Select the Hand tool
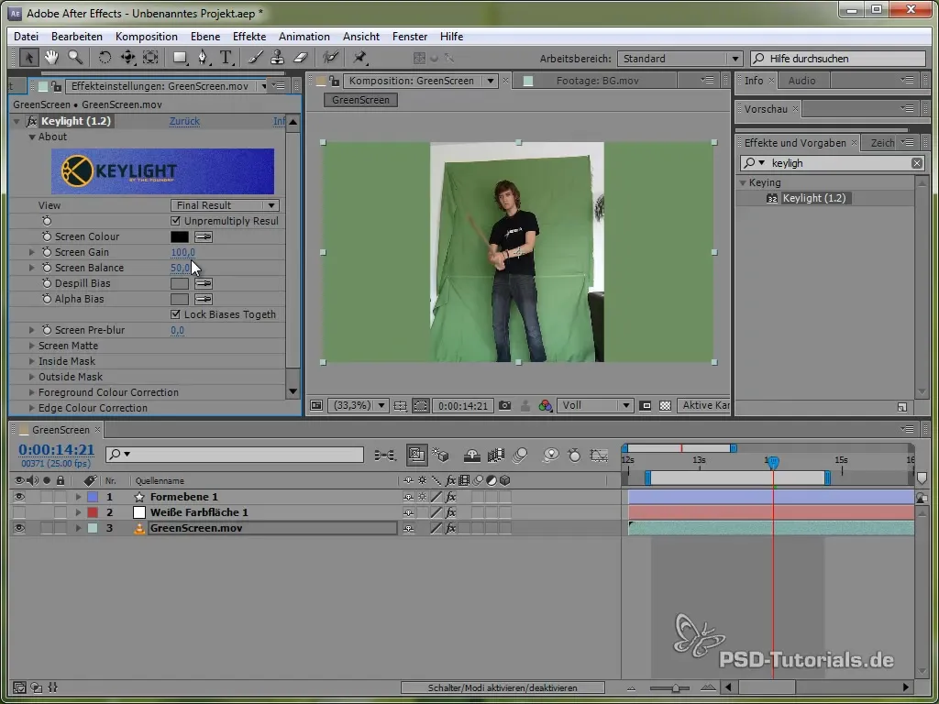939x704 pixels. point(51,58)
